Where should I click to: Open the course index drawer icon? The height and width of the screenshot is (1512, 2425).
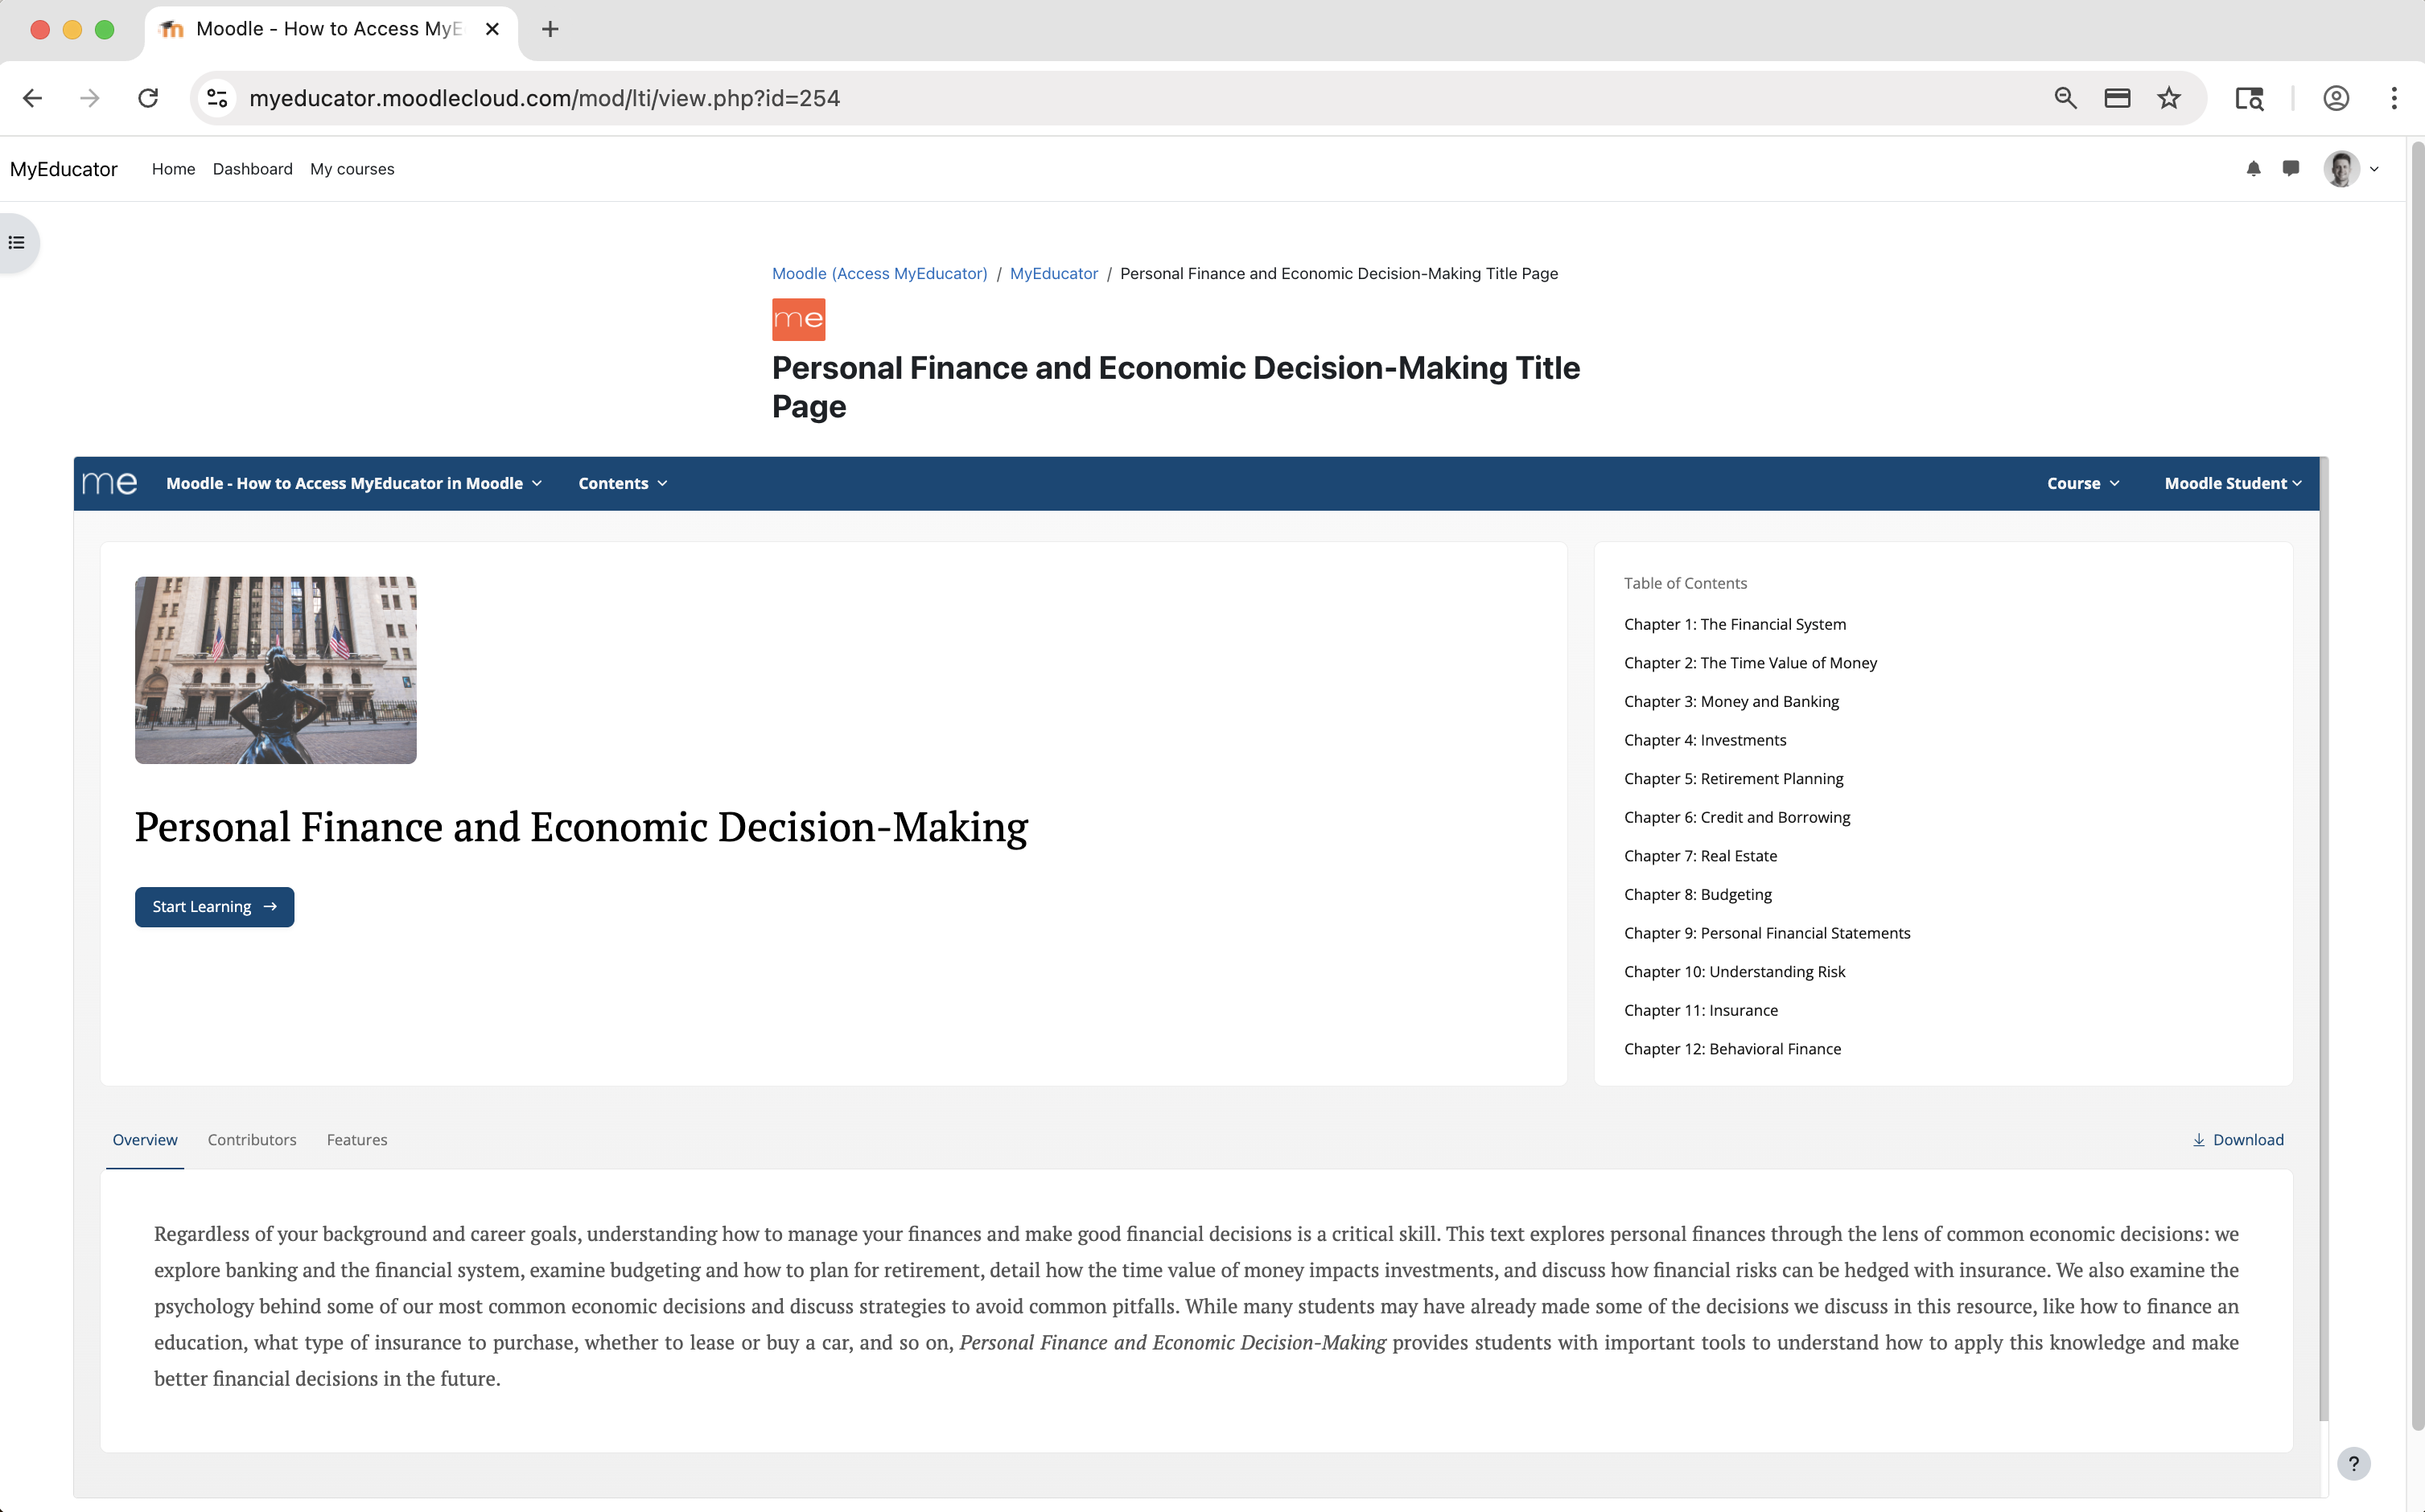(x=17, y=243)
